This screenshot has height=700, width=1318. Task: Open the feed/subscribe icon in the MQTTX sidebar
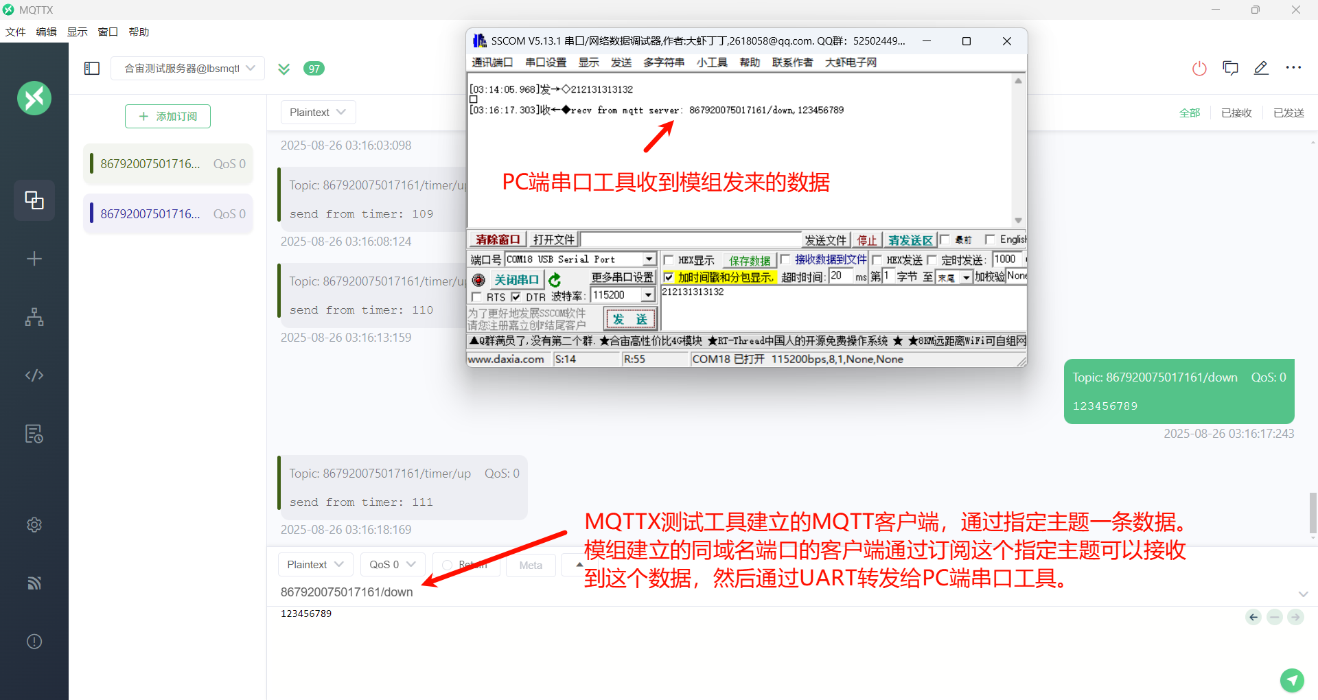[x=34, y=583]
